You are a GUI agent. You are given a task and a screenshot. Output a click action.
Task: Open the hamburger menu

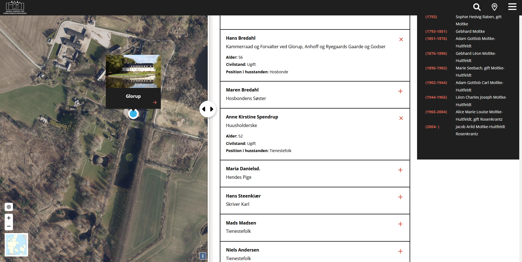pos(512,7)
